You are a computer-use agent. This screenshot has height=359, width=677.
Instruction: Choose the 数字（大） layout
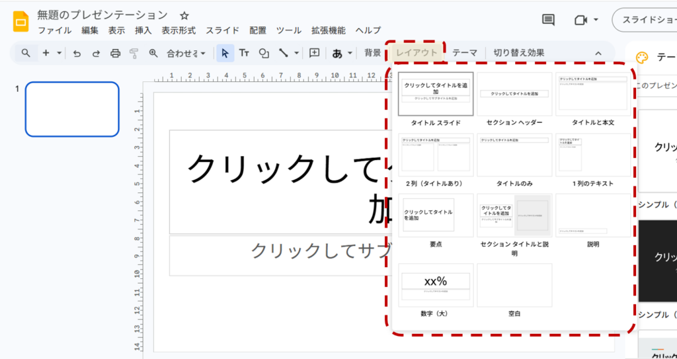436,285
